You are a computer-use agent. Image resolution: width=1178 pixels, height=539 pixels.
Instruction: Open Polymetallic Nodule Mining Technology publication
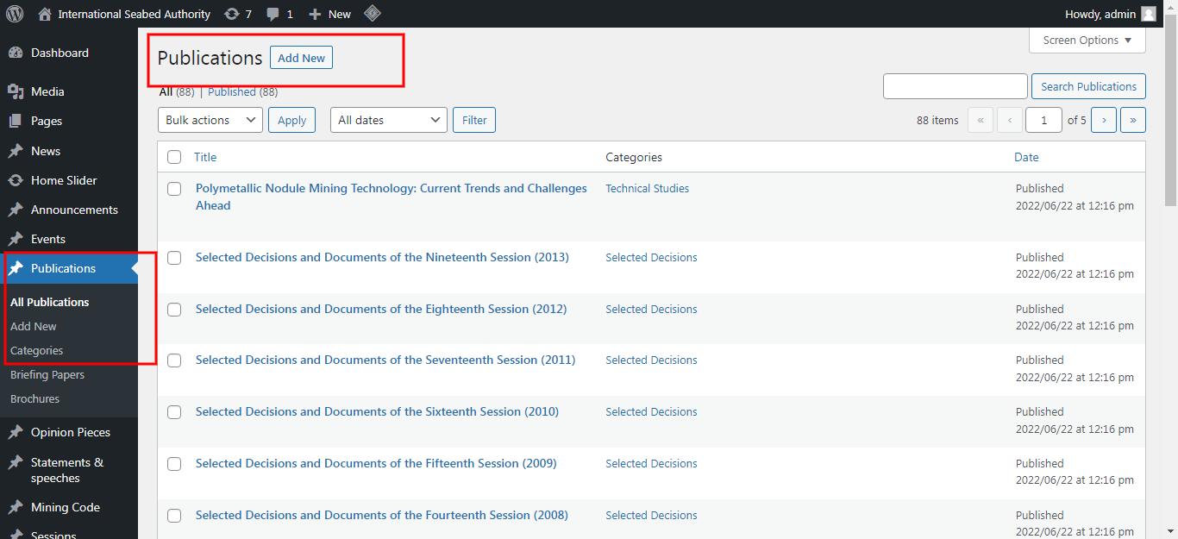[x=392, y=197]
